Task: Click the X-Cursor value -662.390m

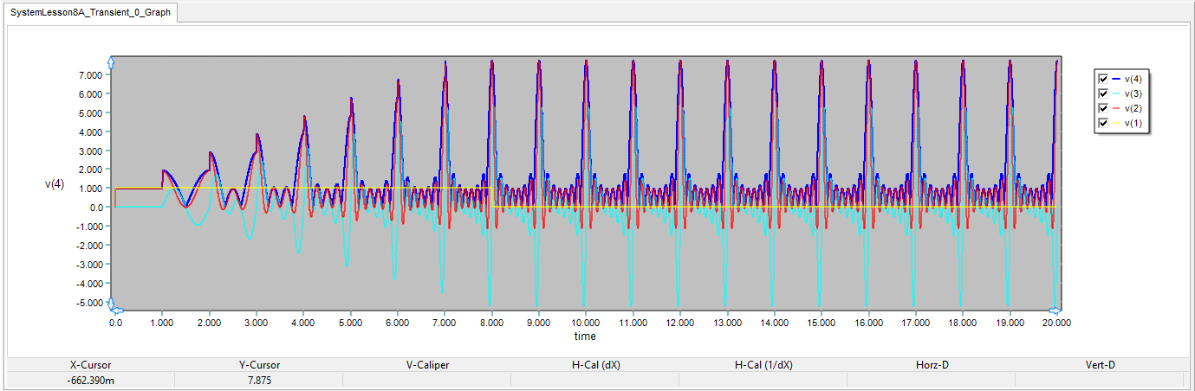Action: 90,380
